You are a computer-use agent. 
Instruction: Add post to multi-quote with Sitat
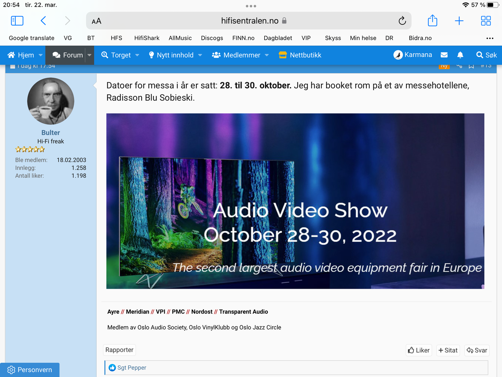(448, 350)
